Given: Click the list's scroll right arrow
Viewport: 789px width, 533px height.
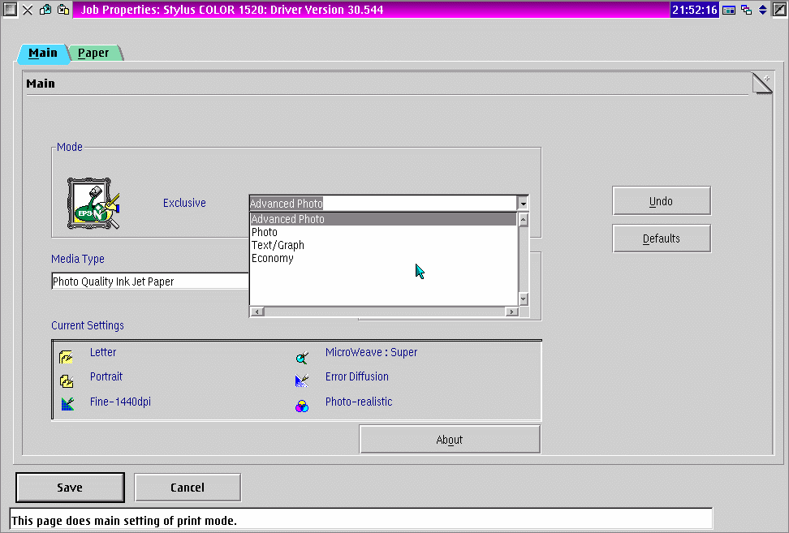Looking at the screenshot, I should 511,312.
